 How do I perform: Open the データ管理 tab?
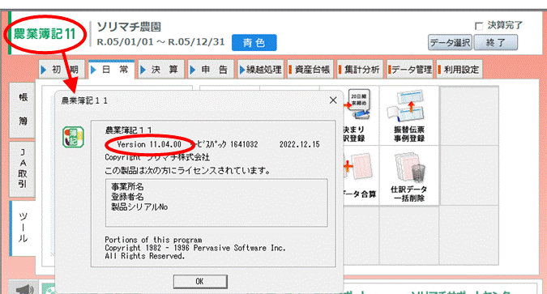click(x=409, y=70)
